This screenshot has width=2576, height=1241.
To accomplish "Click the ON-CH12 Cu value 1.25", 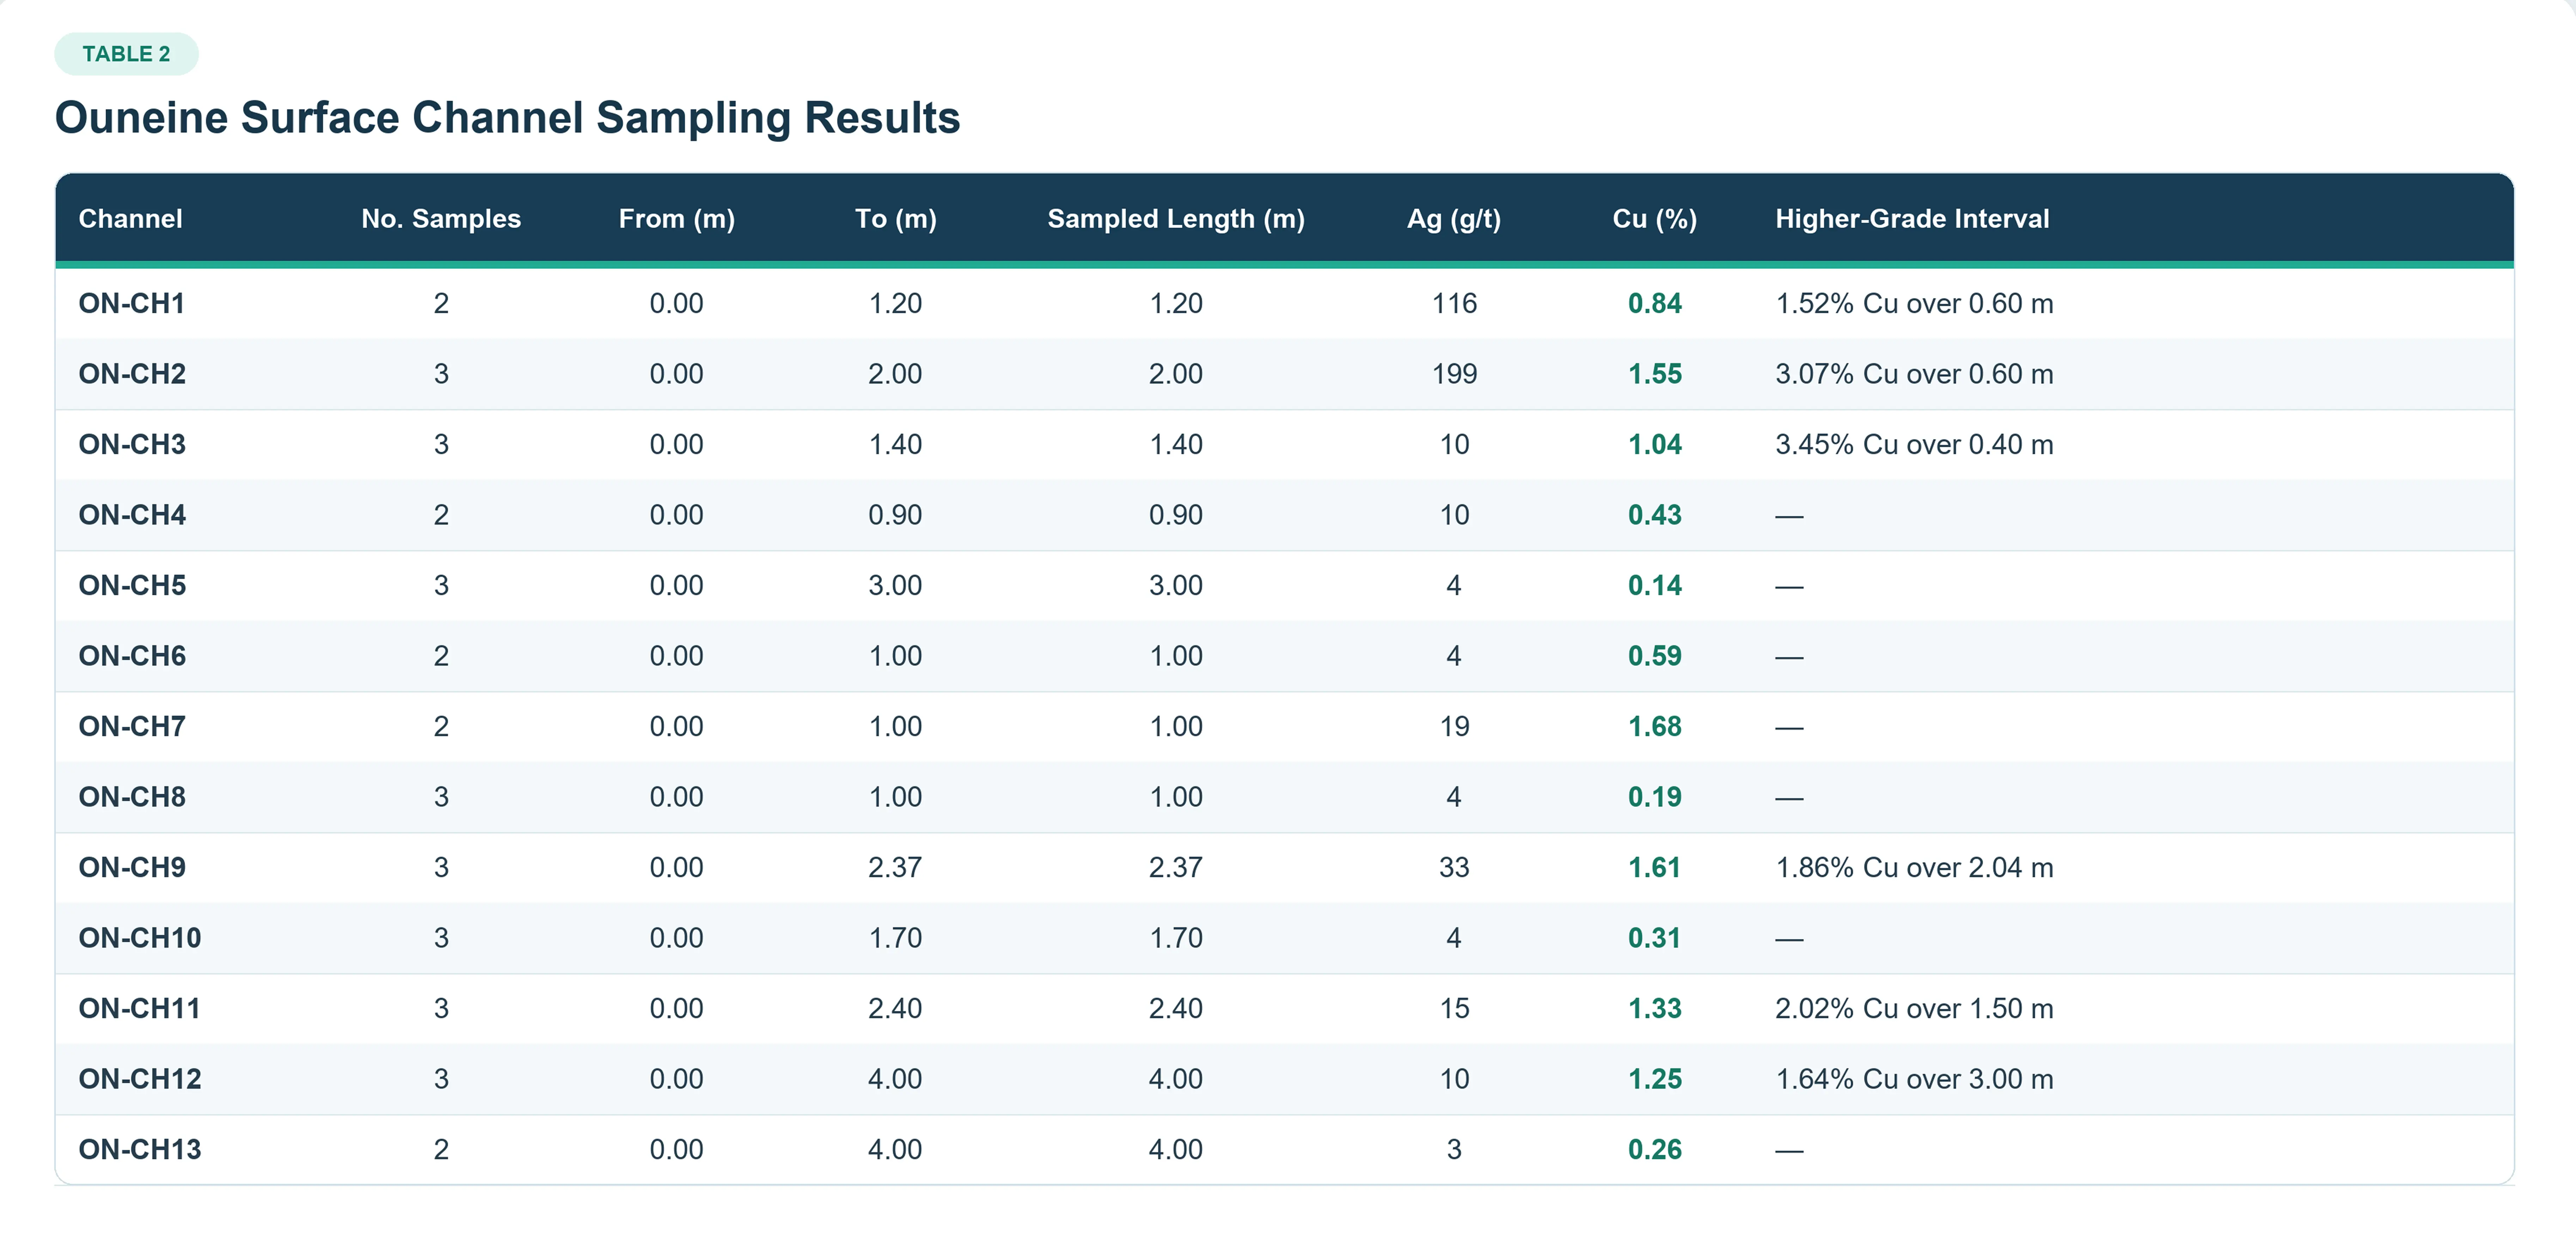I will [x=1655, y=1079].
